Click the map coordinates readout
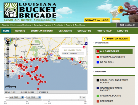Image resolution: width=138 pixels, height=105 pixels. (x=27, y=92)
